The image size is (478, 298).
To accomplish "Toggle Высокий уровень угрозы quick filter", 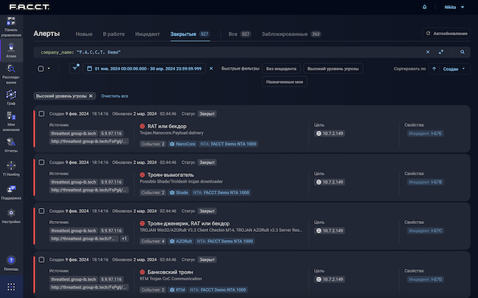I will [x=333, y=69].
